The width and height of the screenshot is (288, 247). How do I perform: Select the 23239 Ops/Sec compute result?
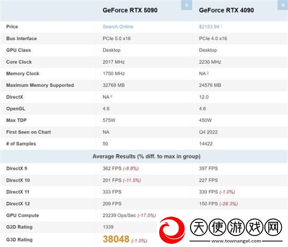click(x=119, y=215)
